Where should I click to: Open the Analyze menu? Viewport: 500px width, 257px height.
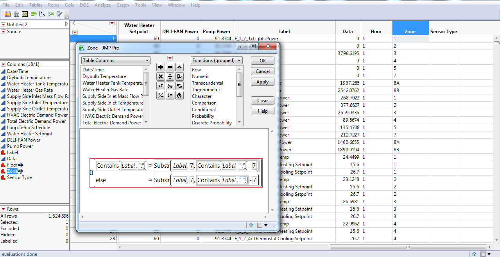(x=102, y=5)
